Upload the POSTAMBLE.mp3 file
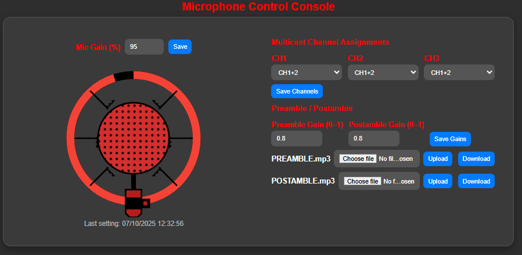 [438, 181]
